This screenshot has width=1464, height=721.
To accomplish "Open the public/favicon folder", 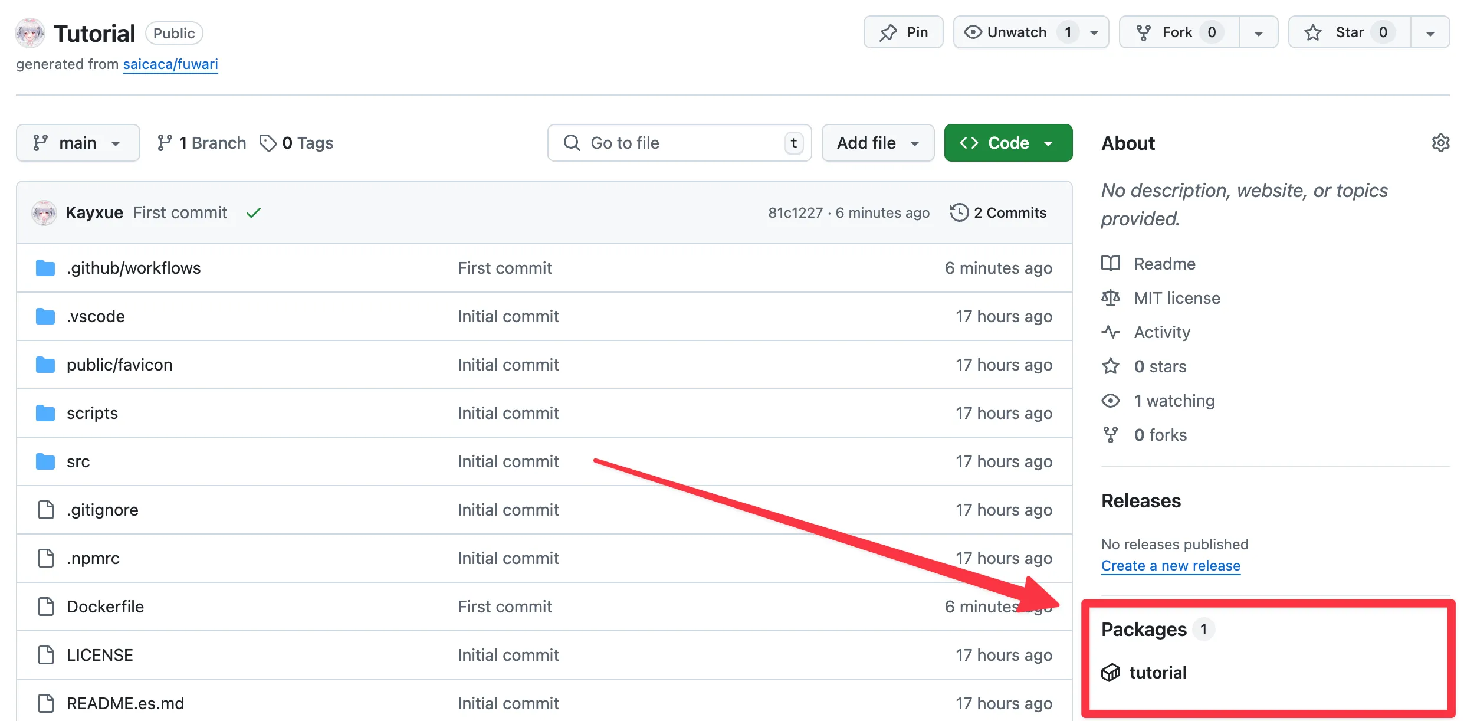I will 120,365.
